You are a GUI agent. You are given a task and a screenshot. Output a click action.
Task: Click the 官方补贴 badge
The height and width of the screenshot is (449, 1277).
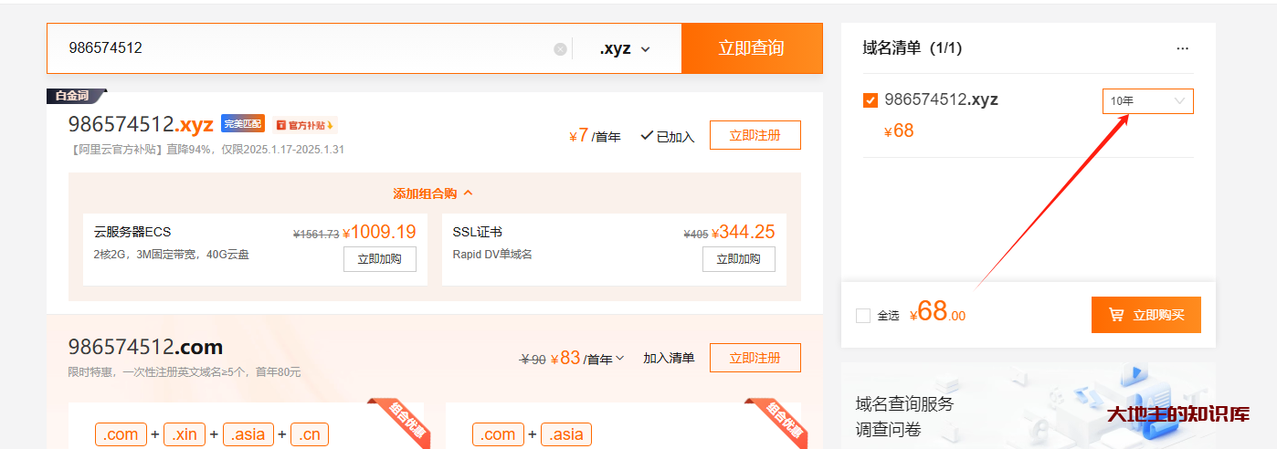click(x=305, y=124)
